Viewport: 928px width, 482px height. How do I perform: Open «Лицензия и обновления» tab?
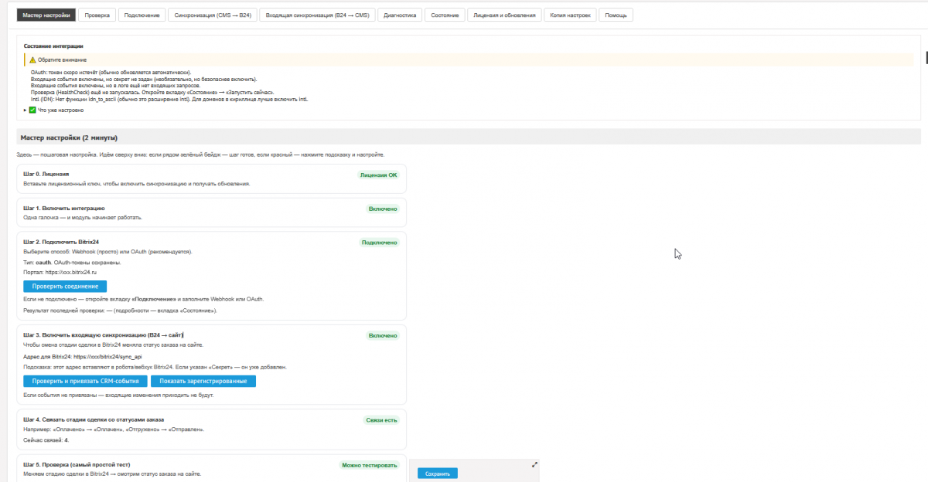(x=504, y=15)
